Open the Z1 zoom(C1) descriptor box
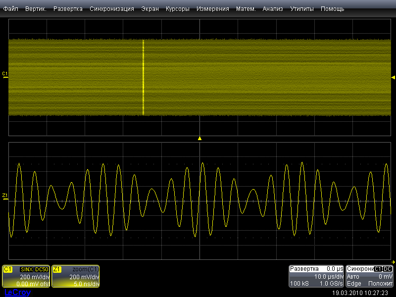The height and width of the screenshot is (297, 396). (x=75, y=276)
